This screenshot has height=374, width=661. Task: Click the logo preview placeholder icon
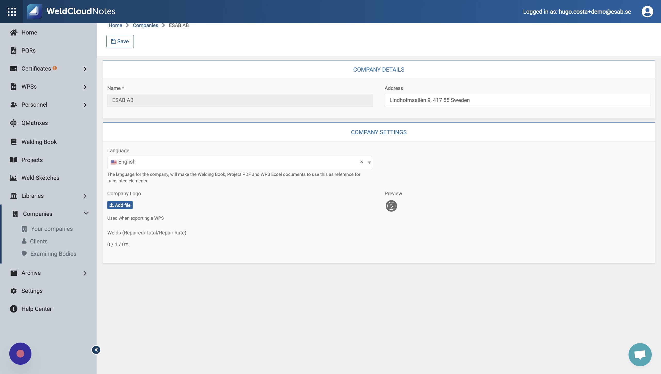point(391,206)
